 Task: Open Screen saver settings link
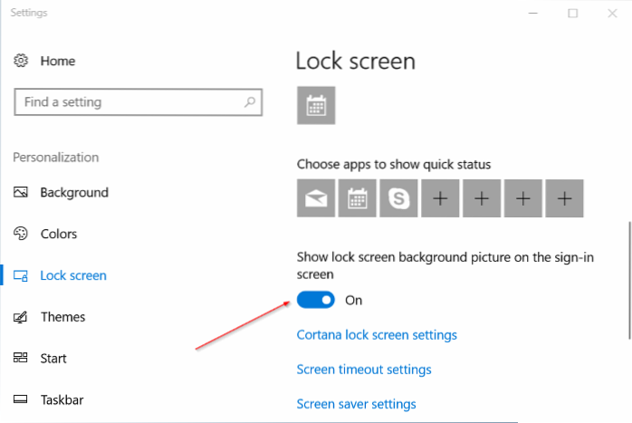click(x=356, y=404)
